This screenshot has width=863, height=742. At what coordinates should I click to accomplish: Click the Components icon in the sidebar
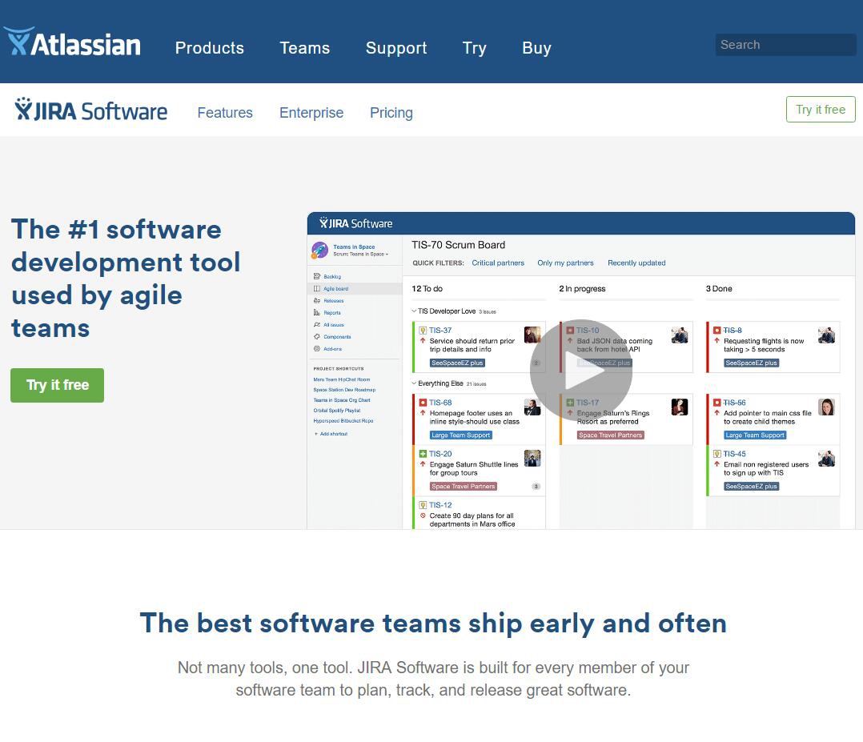(316, 337)
